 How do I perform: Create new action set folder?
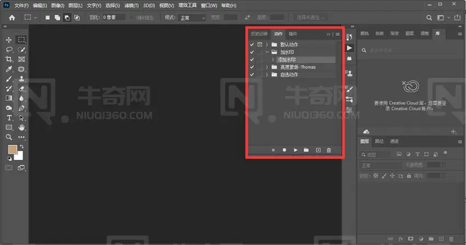click(306, 150)
